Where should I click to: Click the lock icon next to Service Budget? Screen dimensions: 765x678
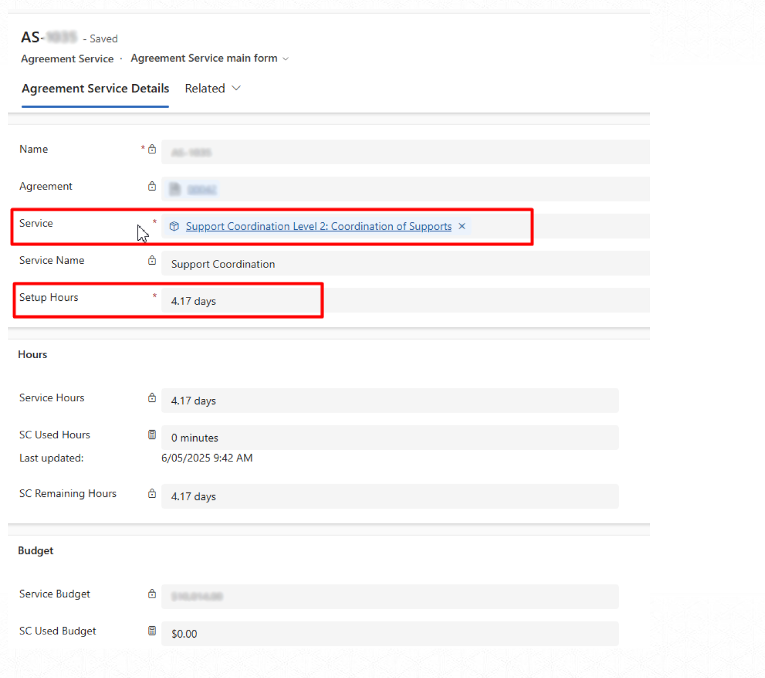[152, 594]
